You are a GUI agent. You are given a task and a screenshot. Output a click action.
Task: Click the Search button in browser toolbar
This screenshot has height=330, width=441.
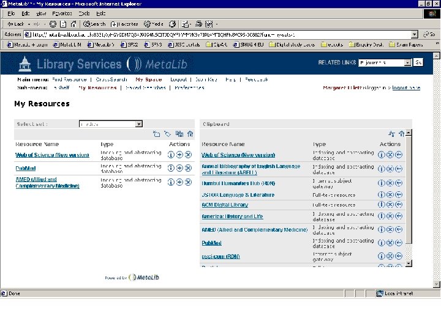[x=94, y=24]
